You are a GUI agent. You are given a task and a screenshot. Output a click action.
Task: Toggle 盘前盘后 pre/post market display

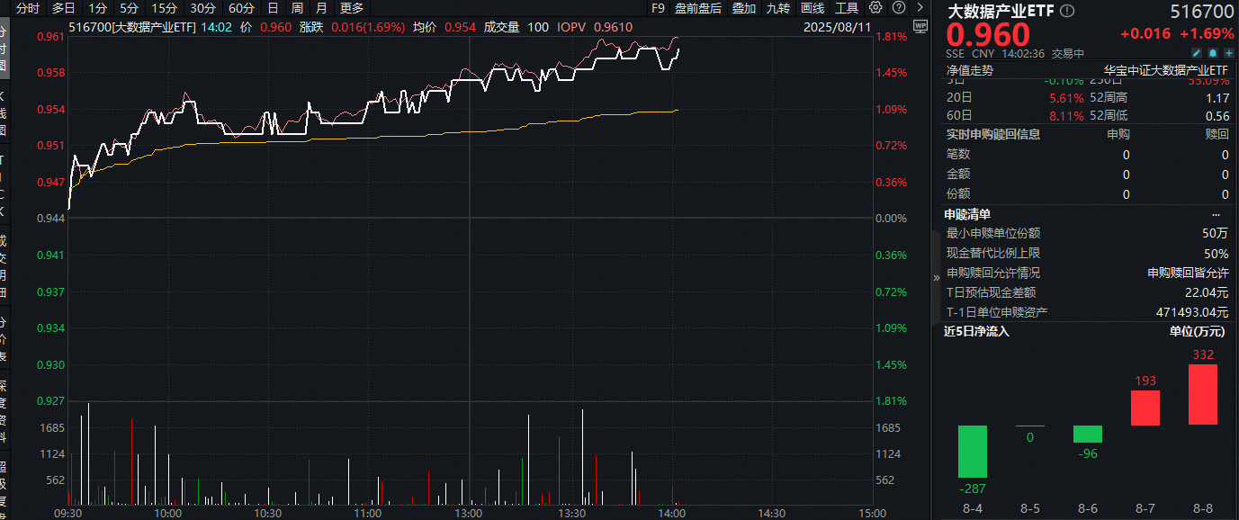[x=698, y=8]
